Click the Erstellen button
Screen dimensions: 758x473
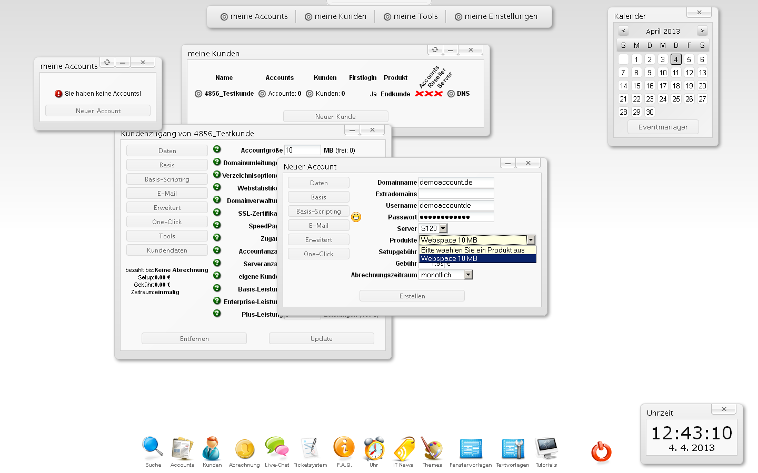click(x=412, y=295)
